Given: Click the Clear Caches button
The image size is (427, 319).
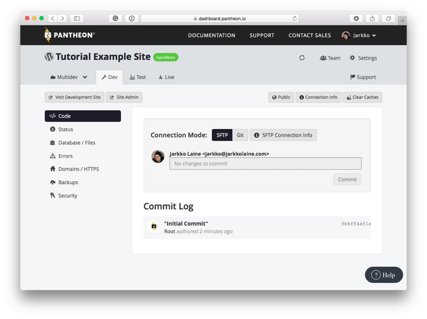Looking at the screenshot, I should pyautogui.click(x=362, y=97).
